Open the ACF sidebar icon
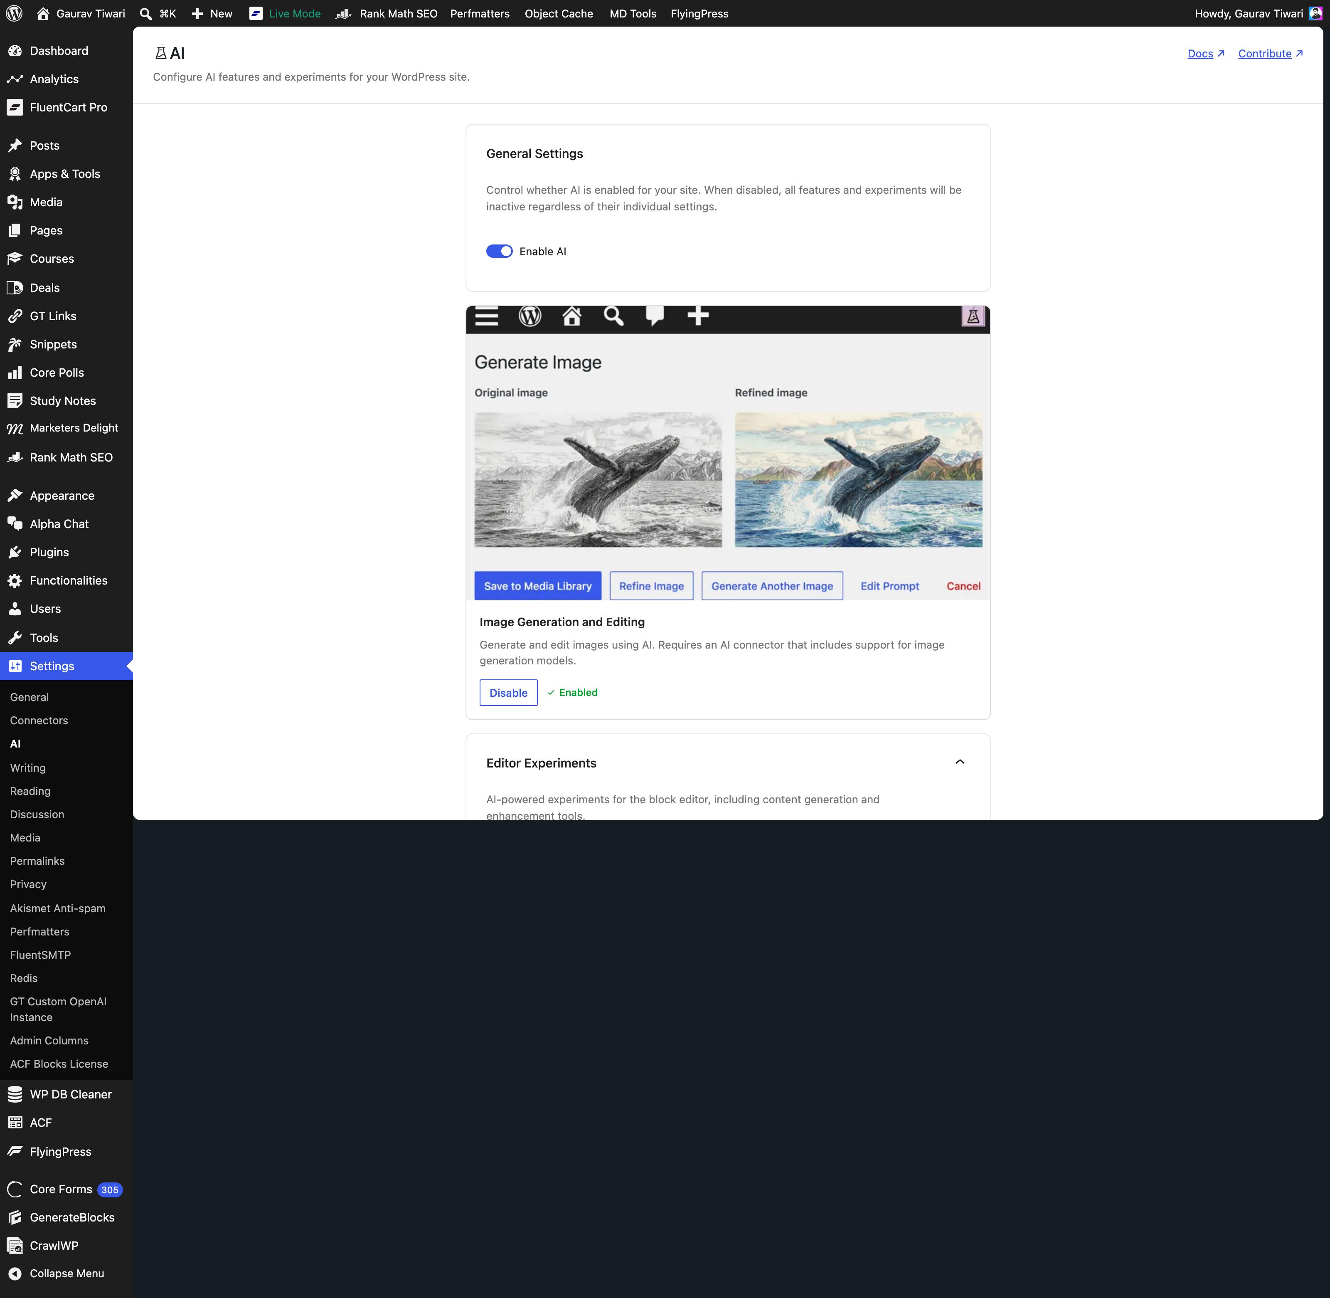The width and height of the screenshot is (1330, 1298). coord(15,1123)
